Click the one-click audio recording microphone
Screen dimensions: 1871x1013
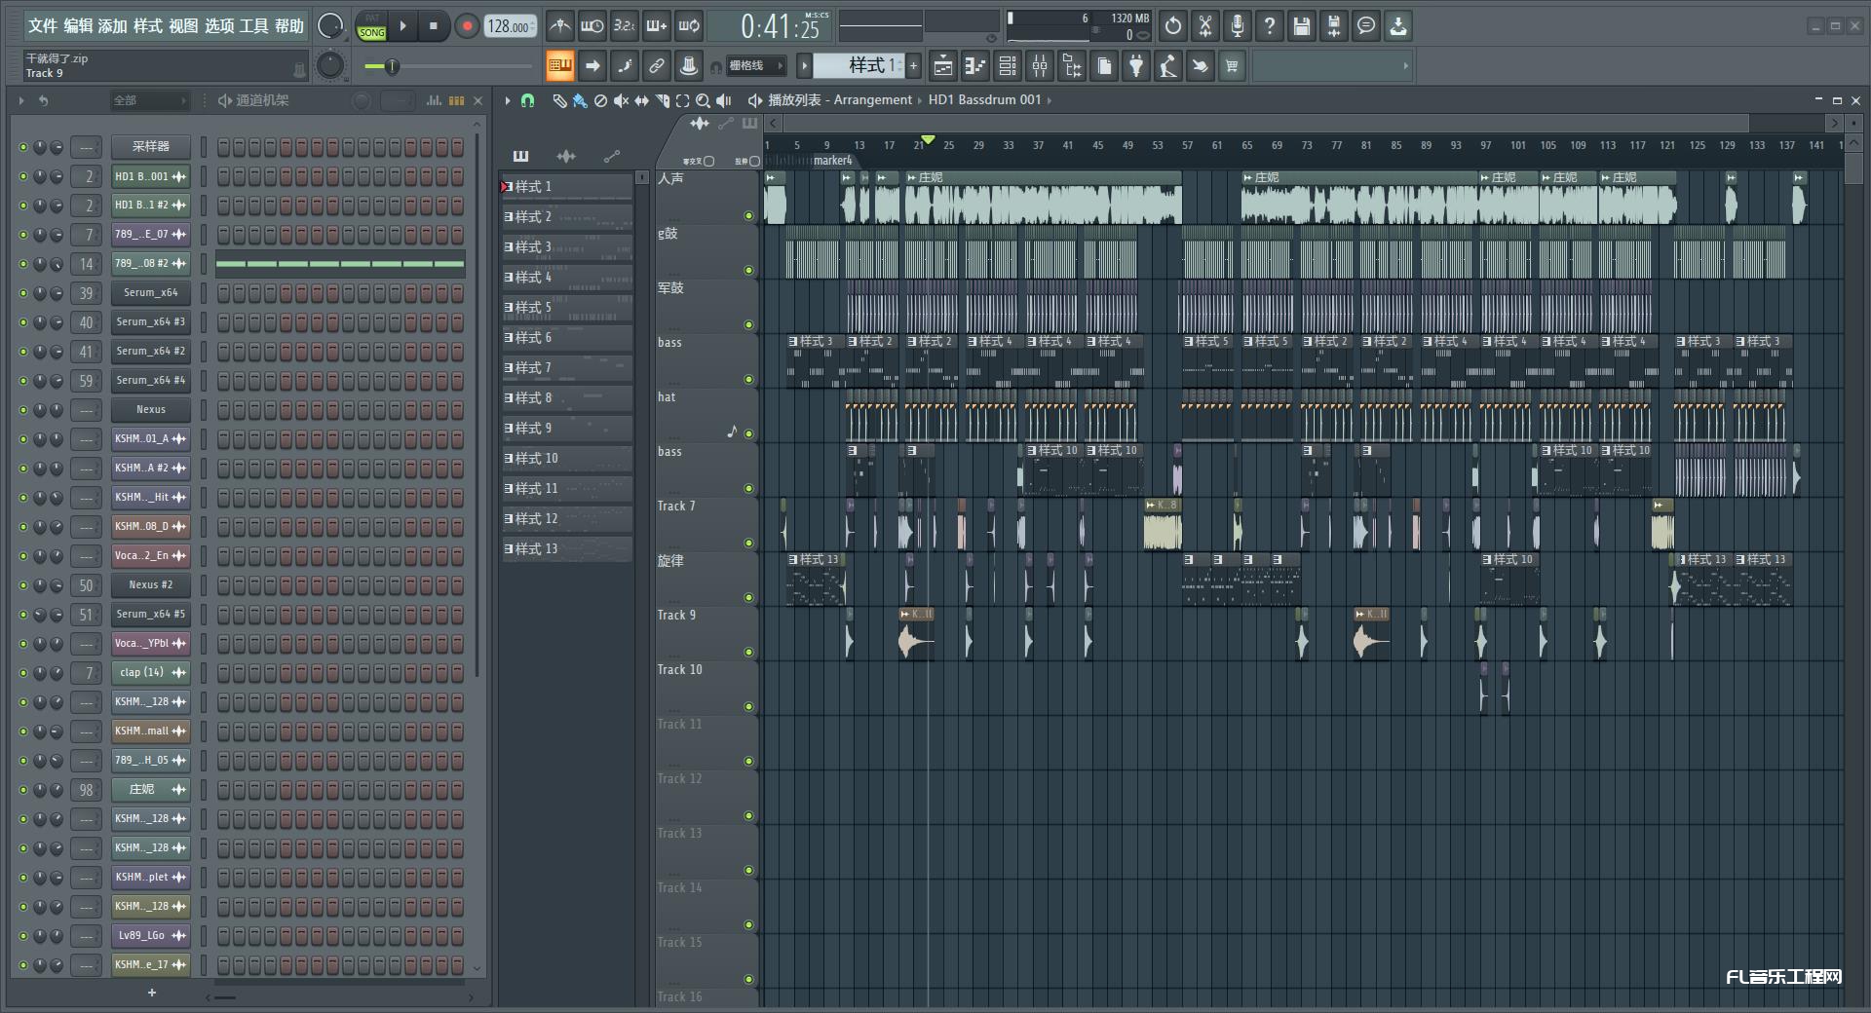click(x=1238, y=26)
